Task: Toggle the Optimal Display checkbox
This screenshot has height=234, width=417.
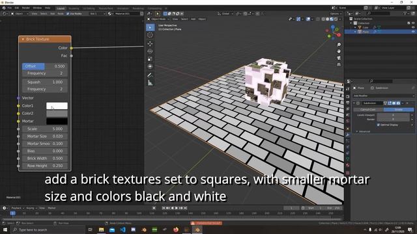Action: pos(378,125)
